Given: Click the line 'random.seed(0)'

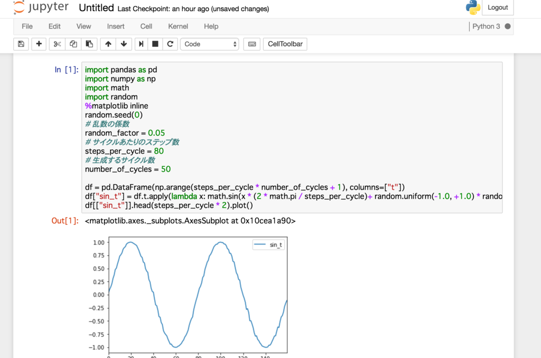Looking at the screenshot, I should click(114, 115).
